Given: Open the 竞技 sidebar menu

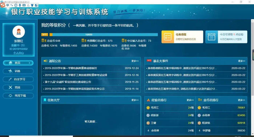Looking at the screenshot, I should 18,88.
